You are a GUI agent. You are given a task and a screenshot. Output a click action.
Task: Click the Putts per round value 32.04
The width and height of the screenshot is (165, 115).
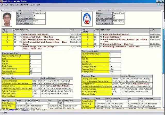[36, 94]
